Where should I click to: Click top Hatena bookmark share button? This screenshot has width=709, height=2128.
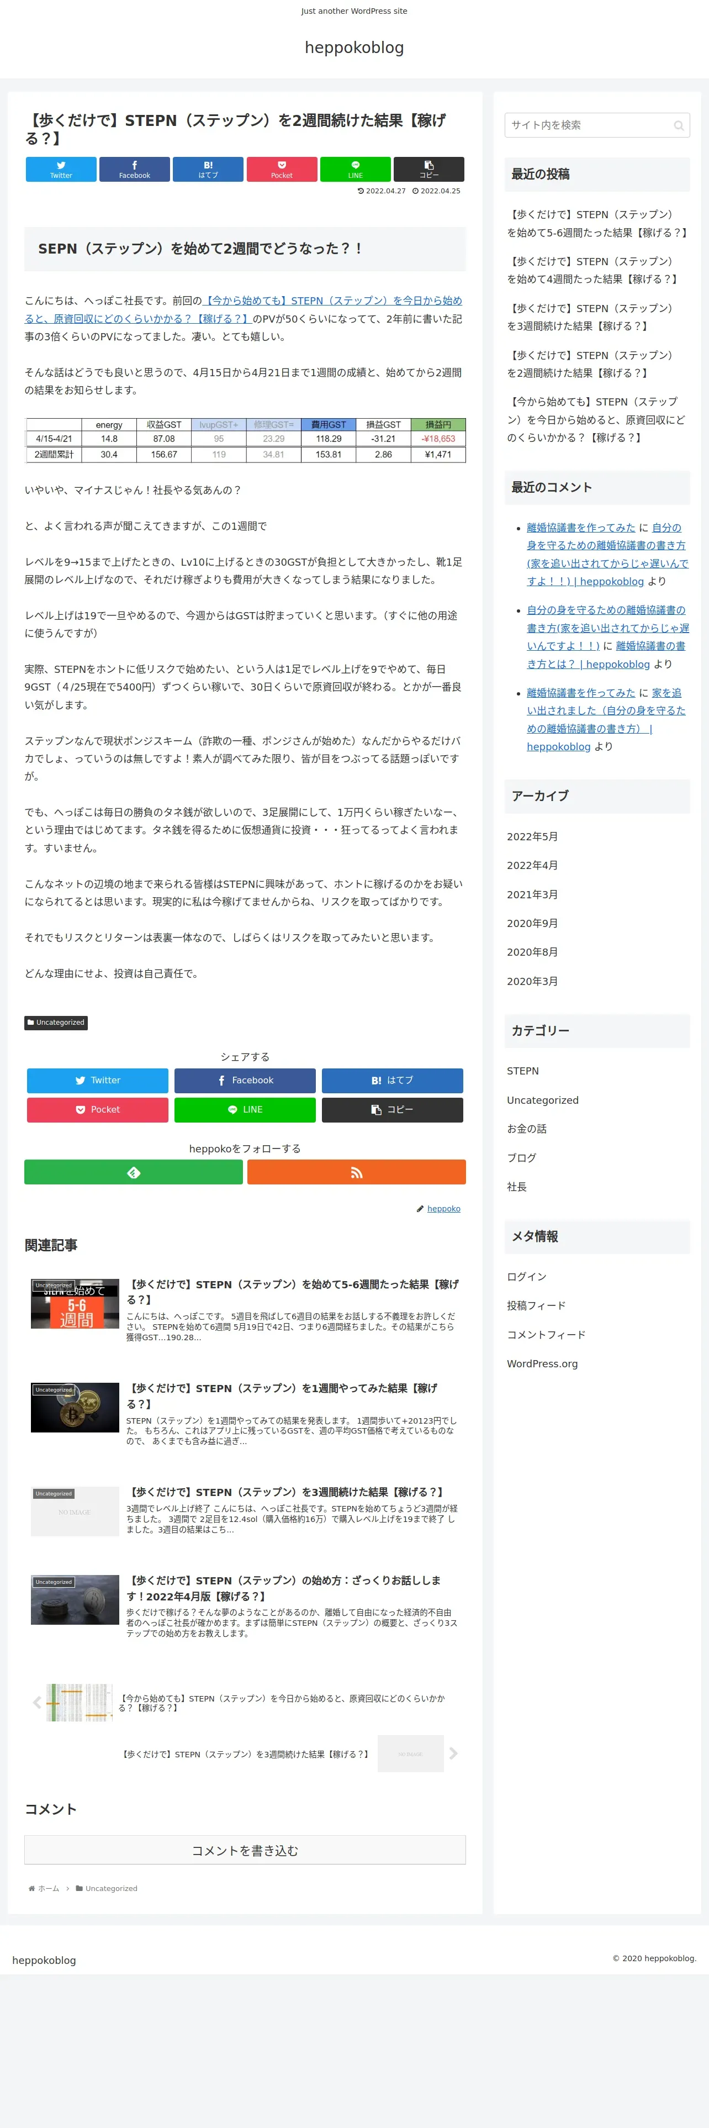pos(208,170)
